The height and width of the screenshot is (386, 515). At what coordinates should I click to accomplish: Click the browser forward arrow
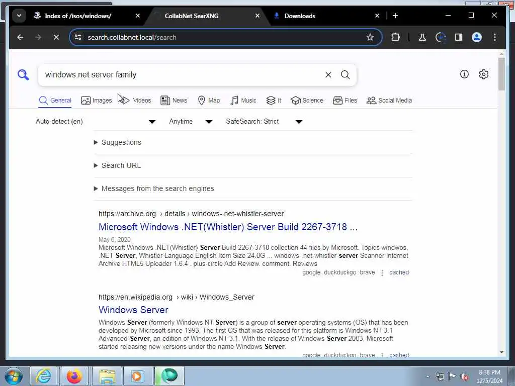coord(38,37)
